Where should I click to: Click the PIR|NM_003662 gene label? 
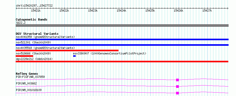[x=26, y=83]
